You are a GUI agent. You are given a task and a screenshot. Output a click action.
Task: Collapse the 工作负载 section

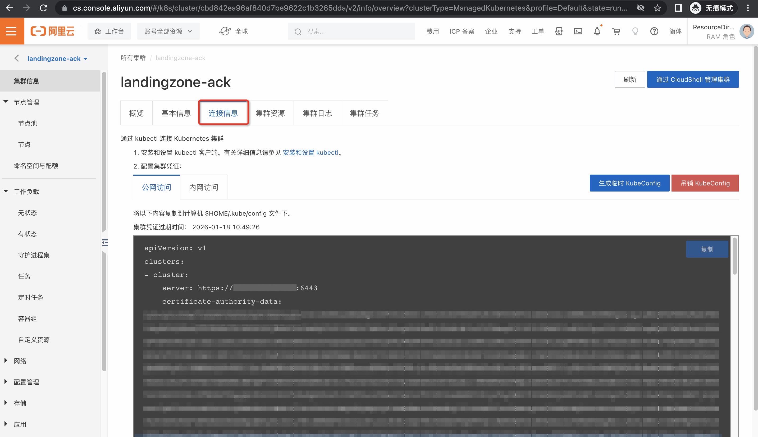(6, 191)
